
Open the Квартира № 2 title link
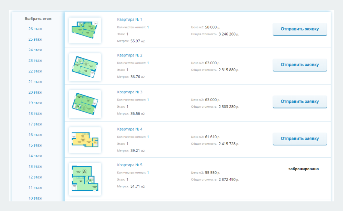pyautogui.click(x=130, y=55)
